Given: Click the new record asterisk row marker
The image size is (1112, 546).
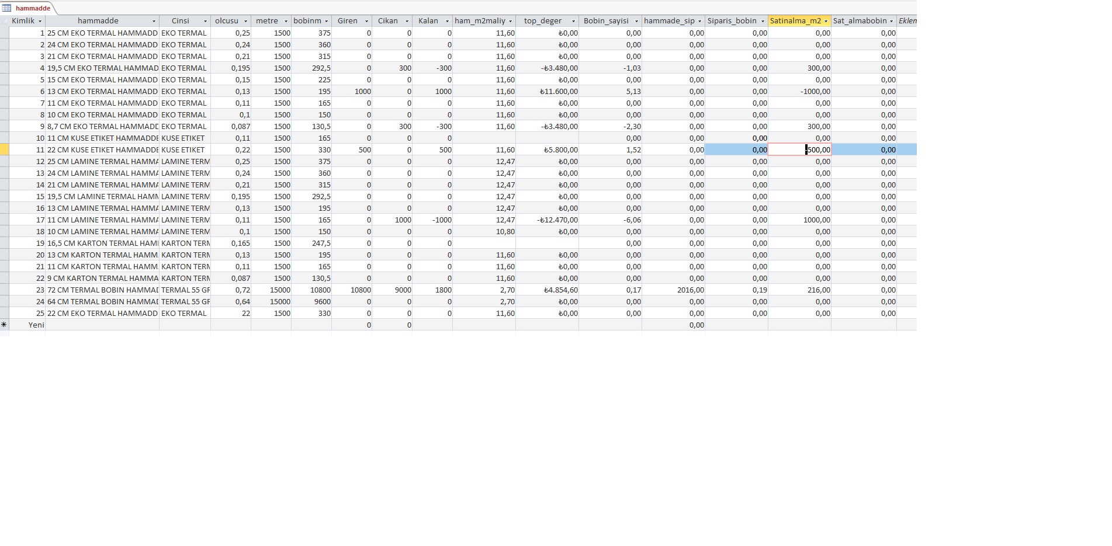Looking at the screenshot, I should click(x=4, y=325).
